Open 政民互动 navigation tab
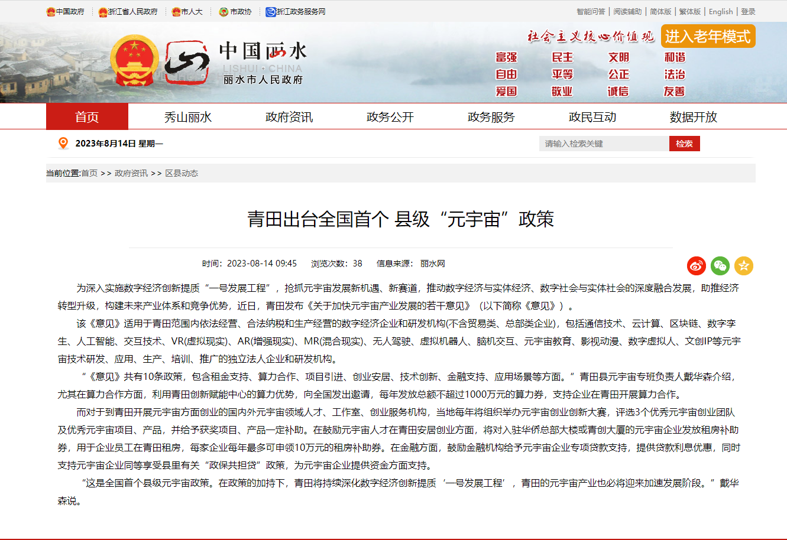 click(x=592, y=116)
